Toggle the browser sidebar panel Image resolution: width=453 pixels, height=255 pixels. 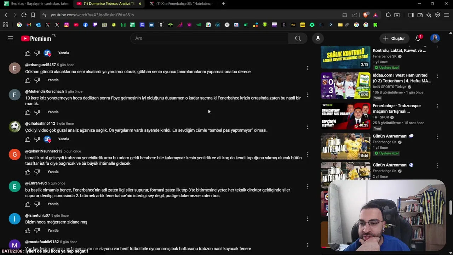[x=411, y=15]
